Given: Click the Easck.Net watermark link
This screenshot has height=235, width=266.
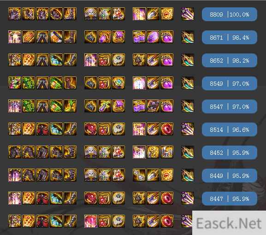Looking at the screenshot, I should tap(229, 223).
